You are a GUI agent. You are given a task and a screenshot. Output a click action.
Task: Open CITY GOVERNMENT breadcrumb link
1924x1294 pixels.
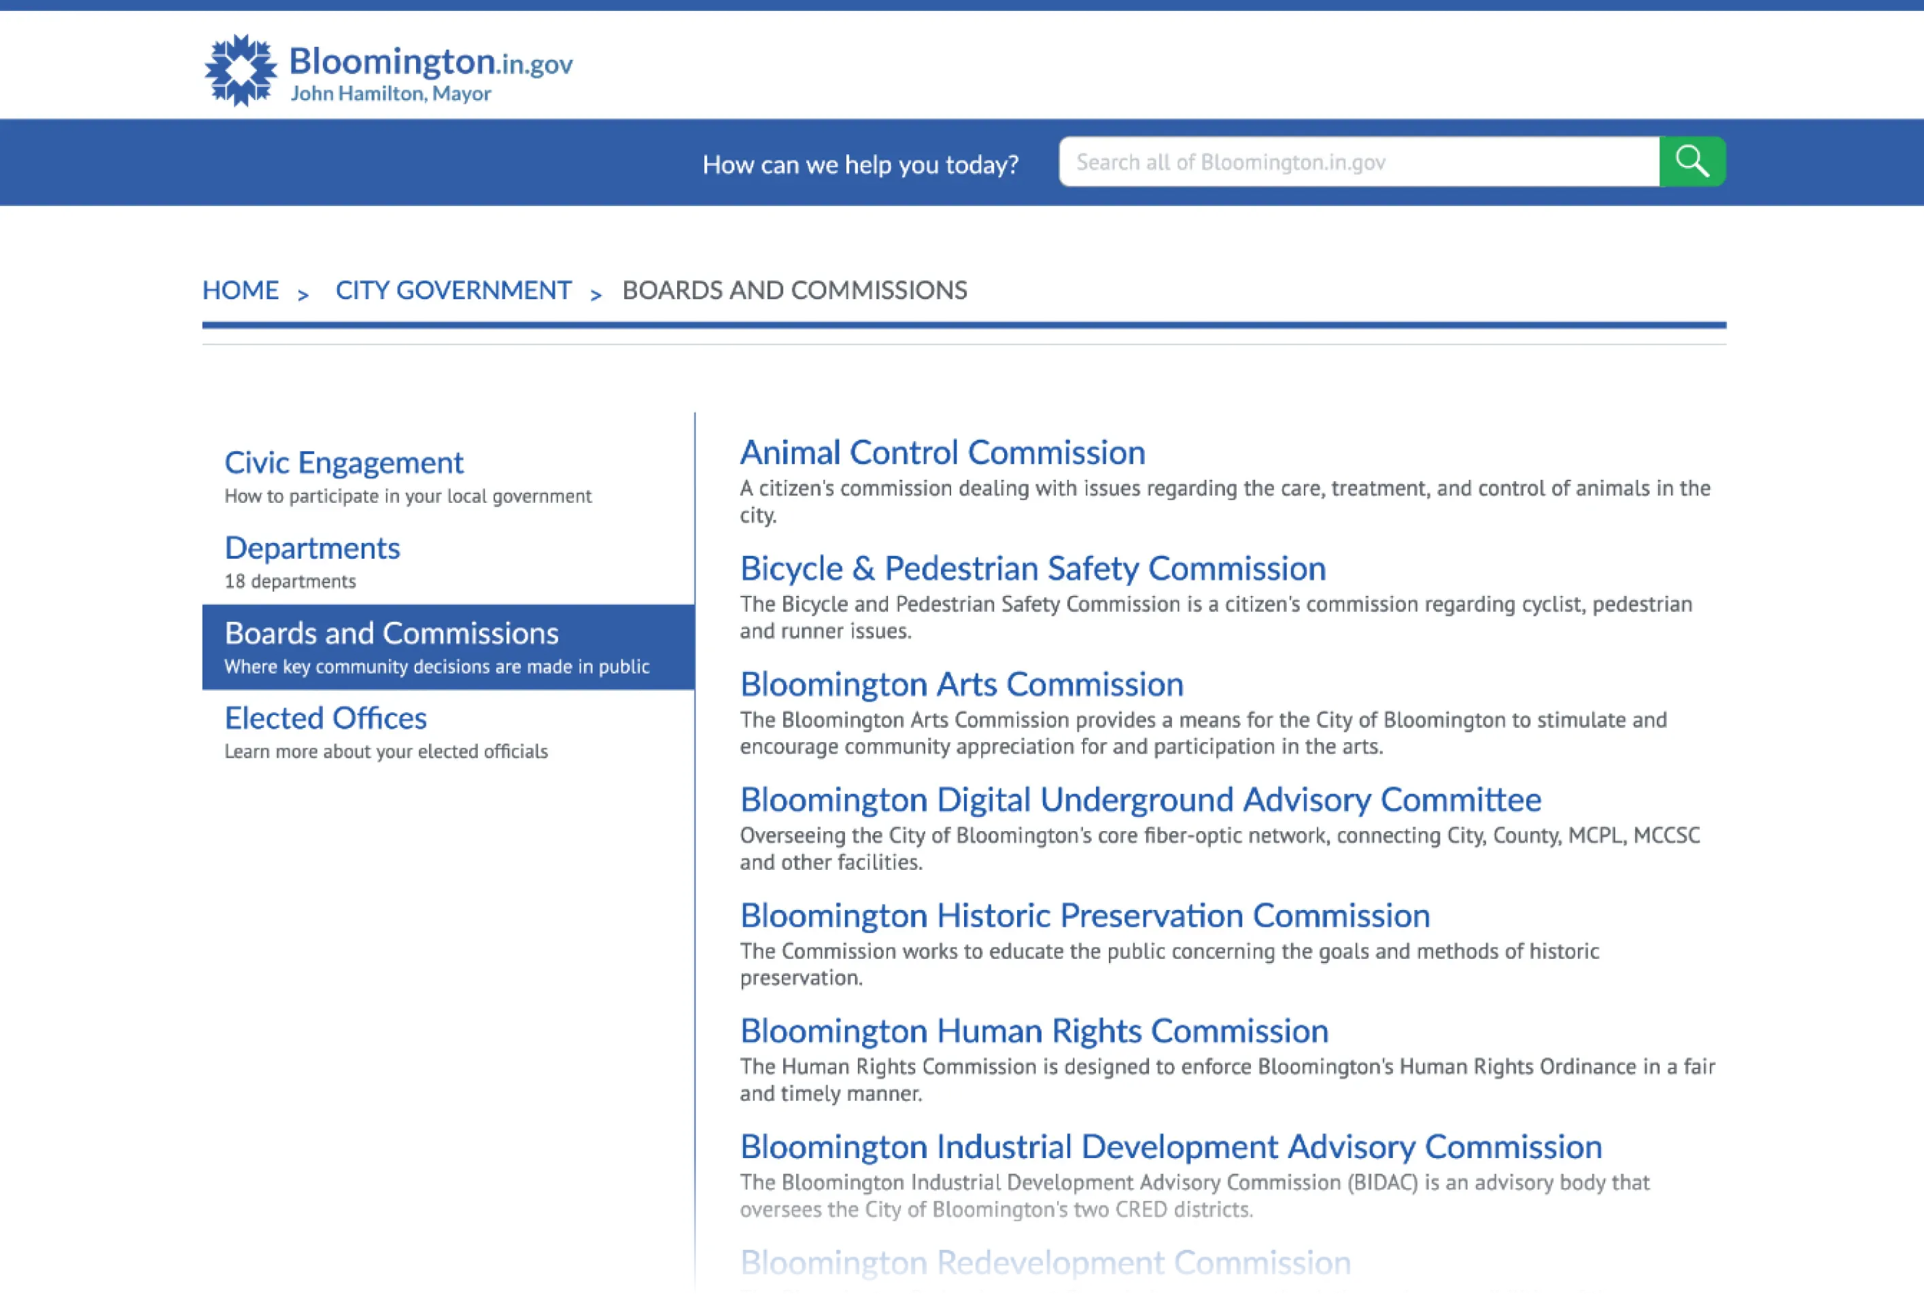click(453, 290)
